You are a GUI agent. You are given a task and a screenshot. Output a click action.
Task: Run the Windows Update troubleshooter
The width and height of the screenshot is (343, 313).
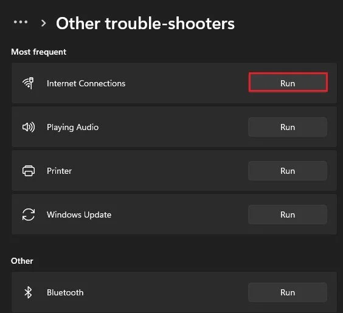pos(288,215)
